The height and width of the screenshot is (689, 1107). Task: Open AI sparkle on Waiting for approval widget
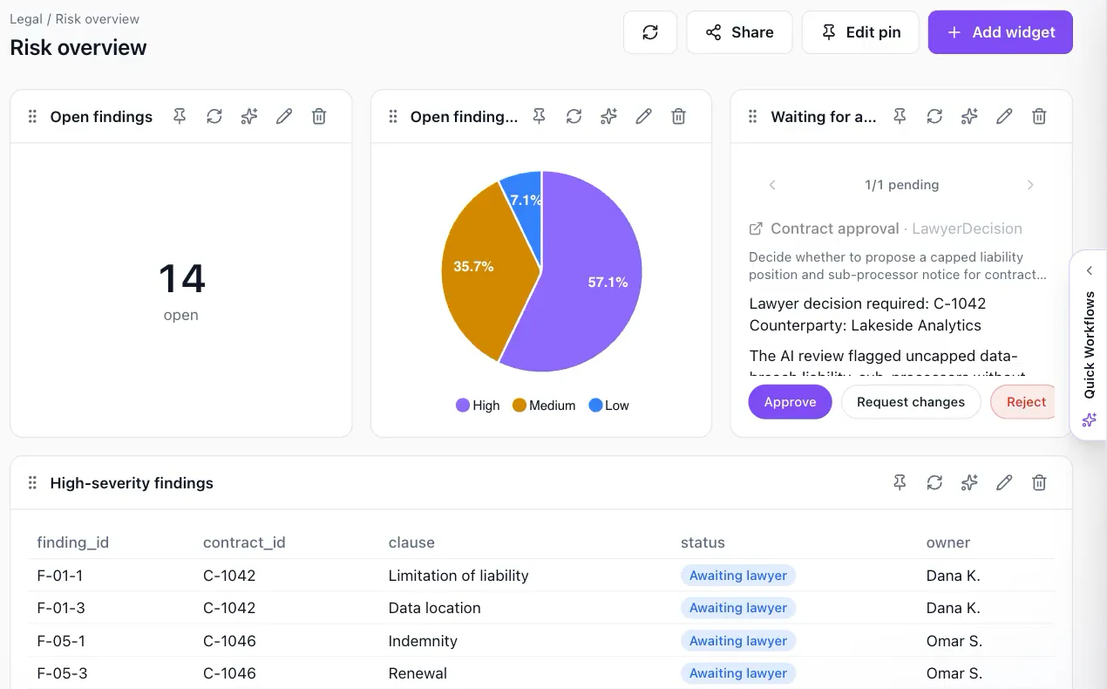pyautogui.click(x=969, y=116)
